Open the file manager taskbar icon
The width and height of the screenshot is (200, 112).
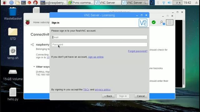point(17,2)
